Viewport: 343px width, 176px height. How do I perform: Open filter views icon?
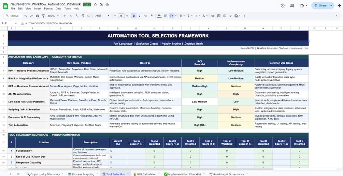pos(237,16)
